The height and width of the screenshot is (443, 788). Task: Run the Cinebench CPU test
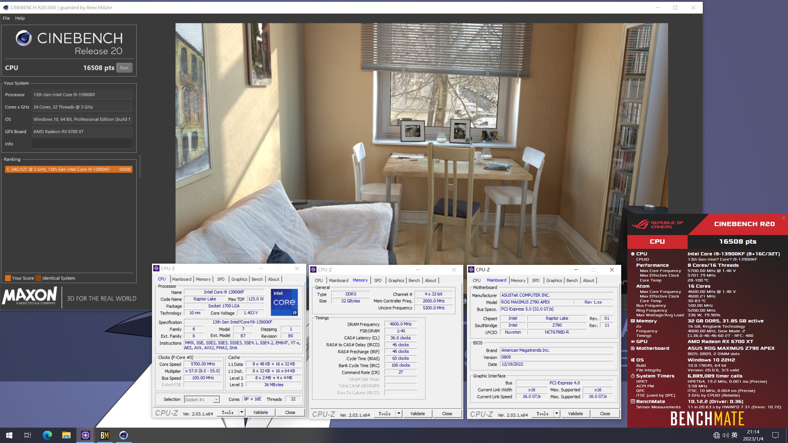pyautogui.click(x=124, y=68)
